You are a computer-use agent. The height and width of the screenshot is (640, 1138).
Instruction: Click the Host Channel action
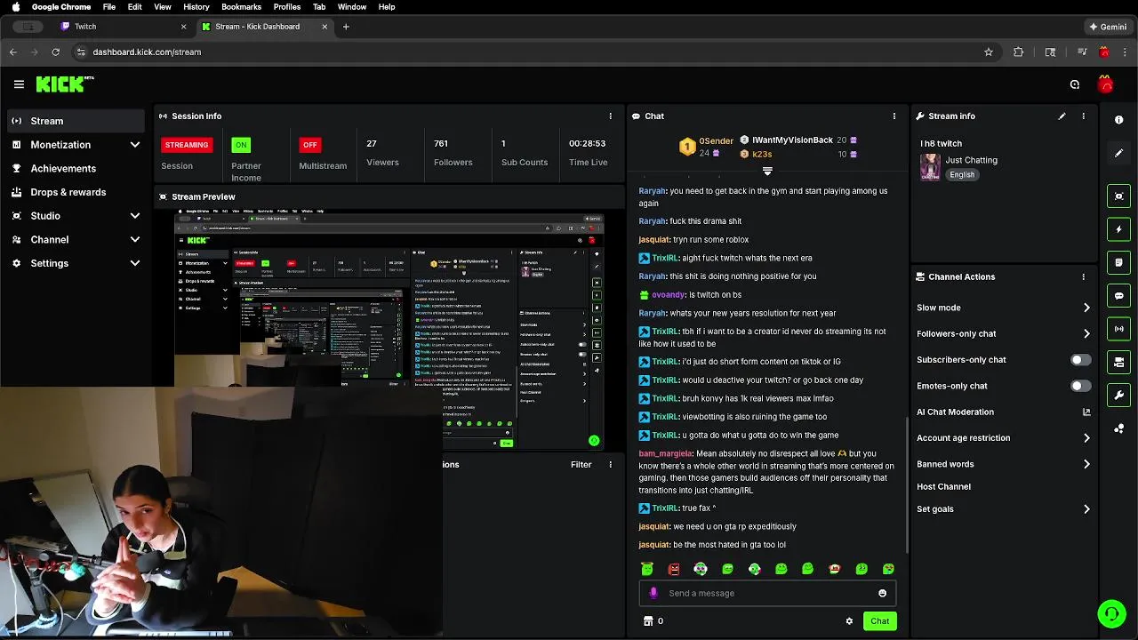point(943,487)
